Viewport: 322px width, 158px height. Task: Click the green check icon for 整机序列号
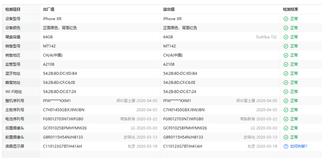[286, 101]
